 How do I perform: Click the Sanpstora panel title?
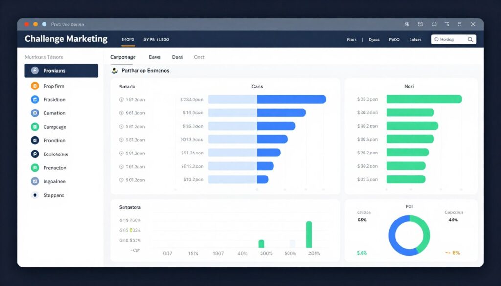(130, 207)
